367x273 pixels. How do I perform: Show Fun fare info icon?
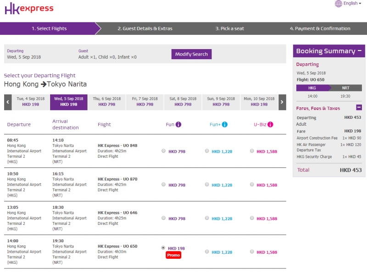point(178,124)
